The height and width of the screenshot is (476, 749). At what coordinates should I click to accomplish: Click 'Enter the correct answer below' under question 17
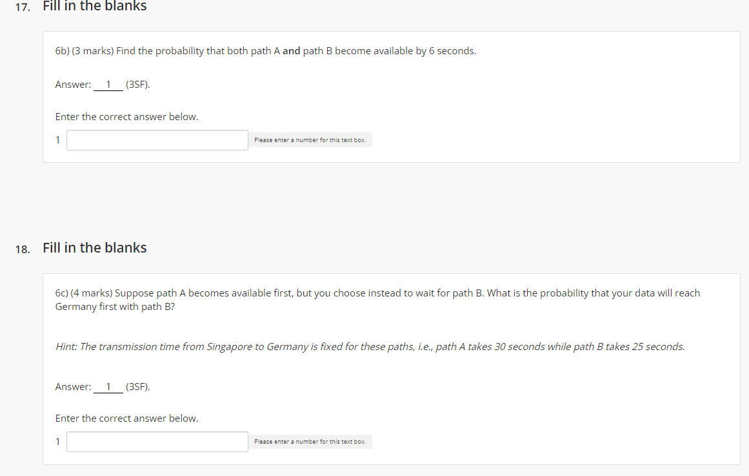(x=126, y=116)
